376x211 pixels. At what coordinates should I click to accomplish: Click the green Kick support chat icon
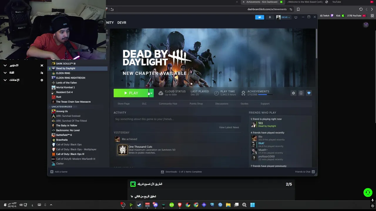coord(368,193)
